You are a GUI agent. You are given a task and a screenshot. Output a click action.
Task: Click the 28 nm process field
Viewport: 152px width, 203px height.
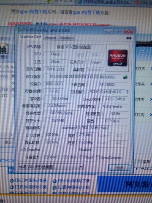55,62
